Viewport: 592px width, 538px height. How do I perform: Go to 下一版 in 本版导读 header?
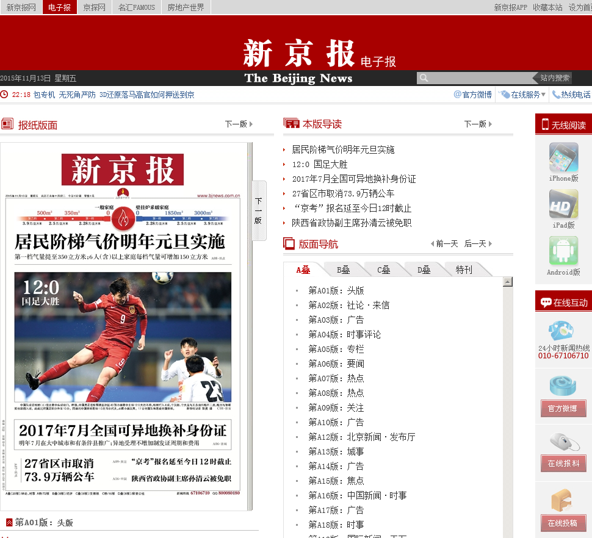point(478,124)
